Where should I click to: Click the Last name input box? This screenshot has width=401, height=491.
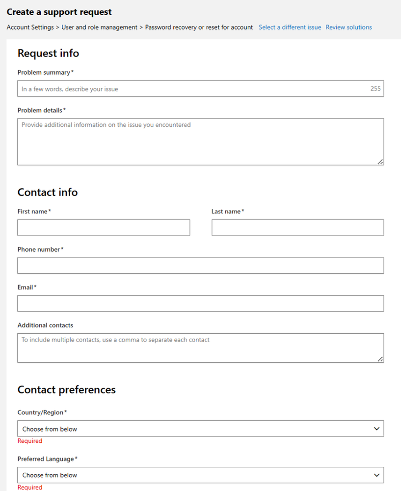click(297, 228)
